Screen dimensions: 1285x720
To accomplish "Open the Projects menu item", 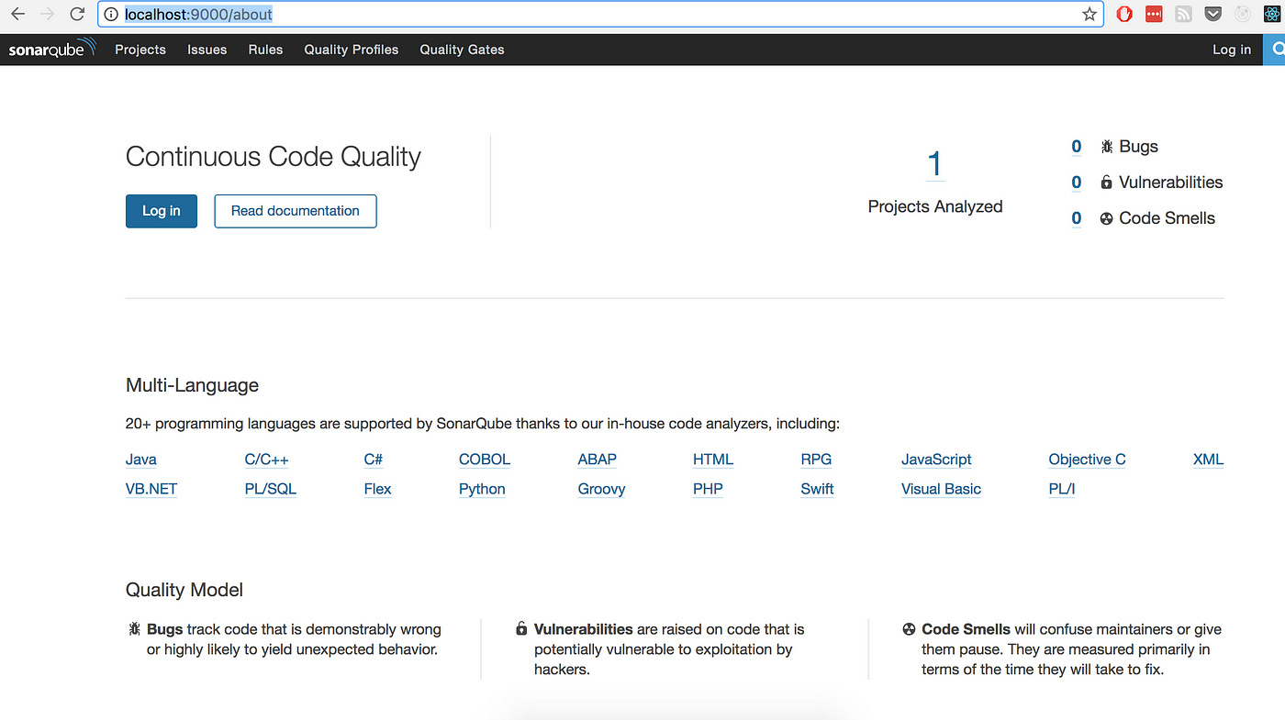I will 140,50.
